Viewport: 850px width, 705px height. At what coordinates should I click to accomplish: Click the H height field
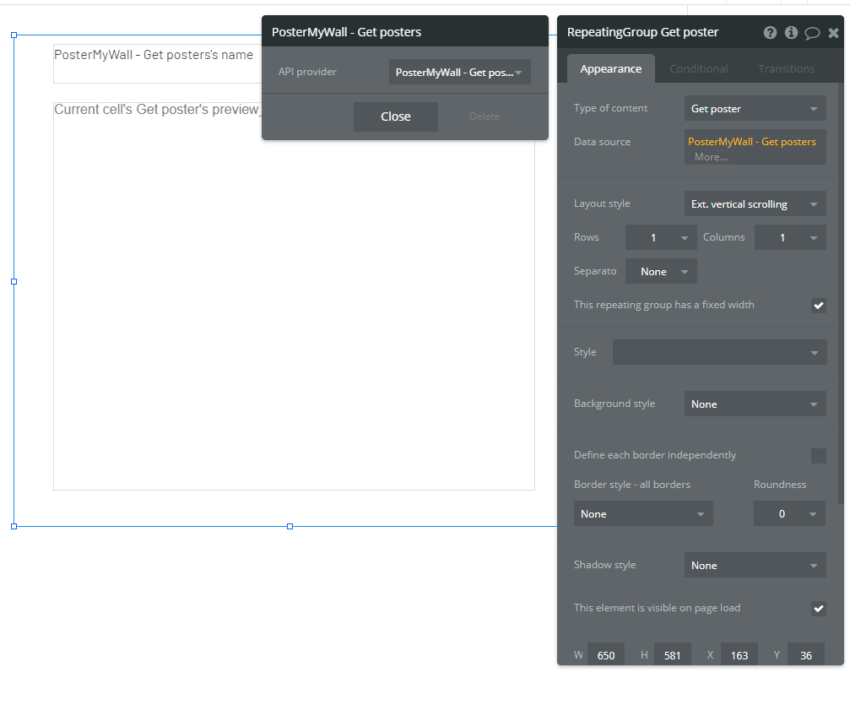click(x=672, y=655)
